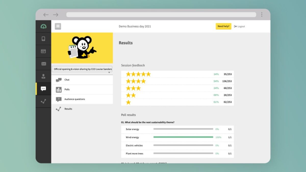This screenshot has height=172, width=306.
Task: Open the envelope mail icon in sidebar
Action: point(43,64)
